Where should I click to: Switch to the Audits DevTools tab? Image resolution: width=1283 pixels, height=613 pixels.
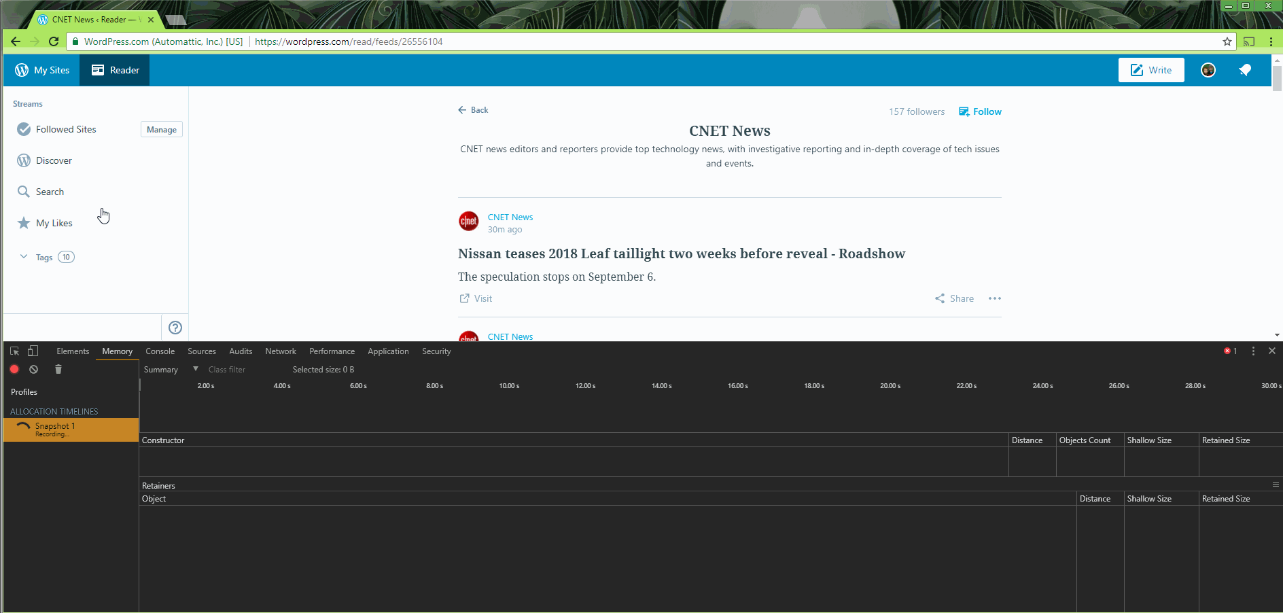(241, 351)
